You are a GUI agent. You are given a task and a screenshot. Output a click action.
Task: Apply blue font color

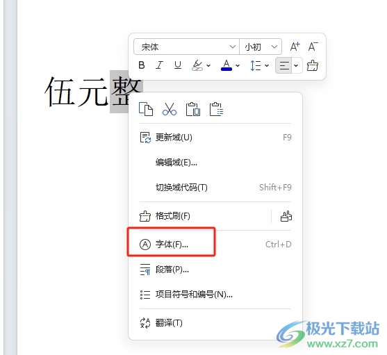pyautogui.click(x=227, y=65)
